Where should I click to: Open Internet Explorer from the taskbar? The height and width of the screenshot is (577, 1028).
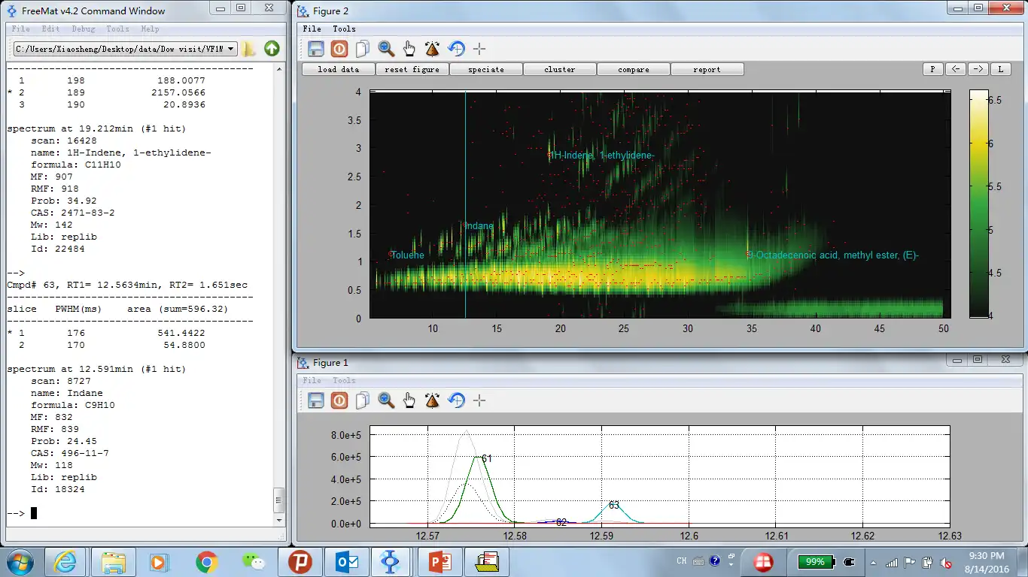click(66, 562)
